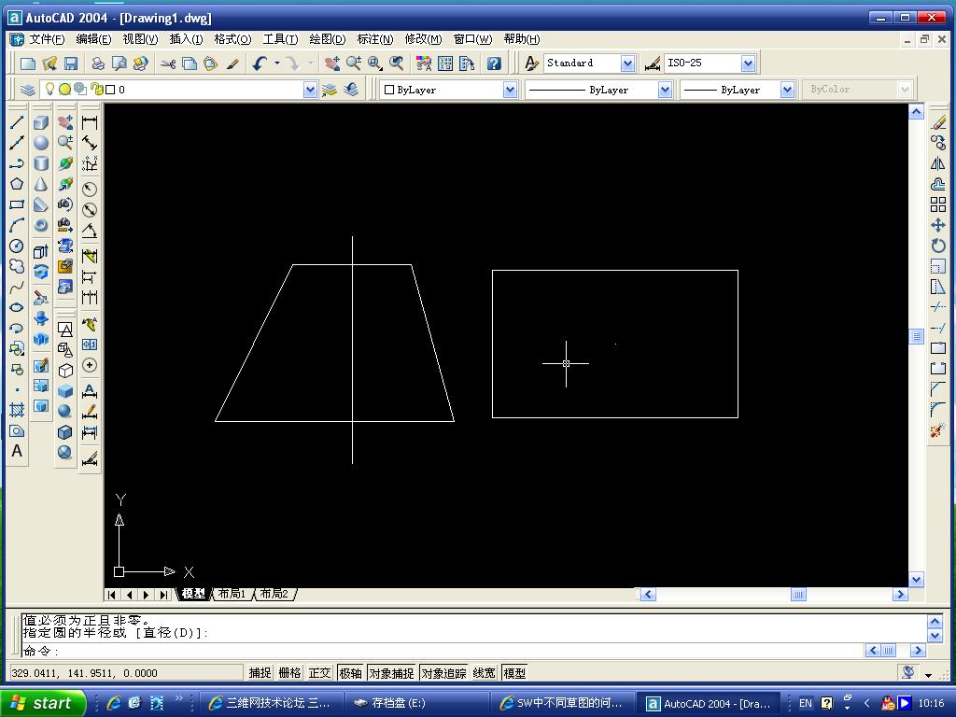Select the Hatch tool
Viewport: 956px width, 717px height.
[x=17, y=410]
